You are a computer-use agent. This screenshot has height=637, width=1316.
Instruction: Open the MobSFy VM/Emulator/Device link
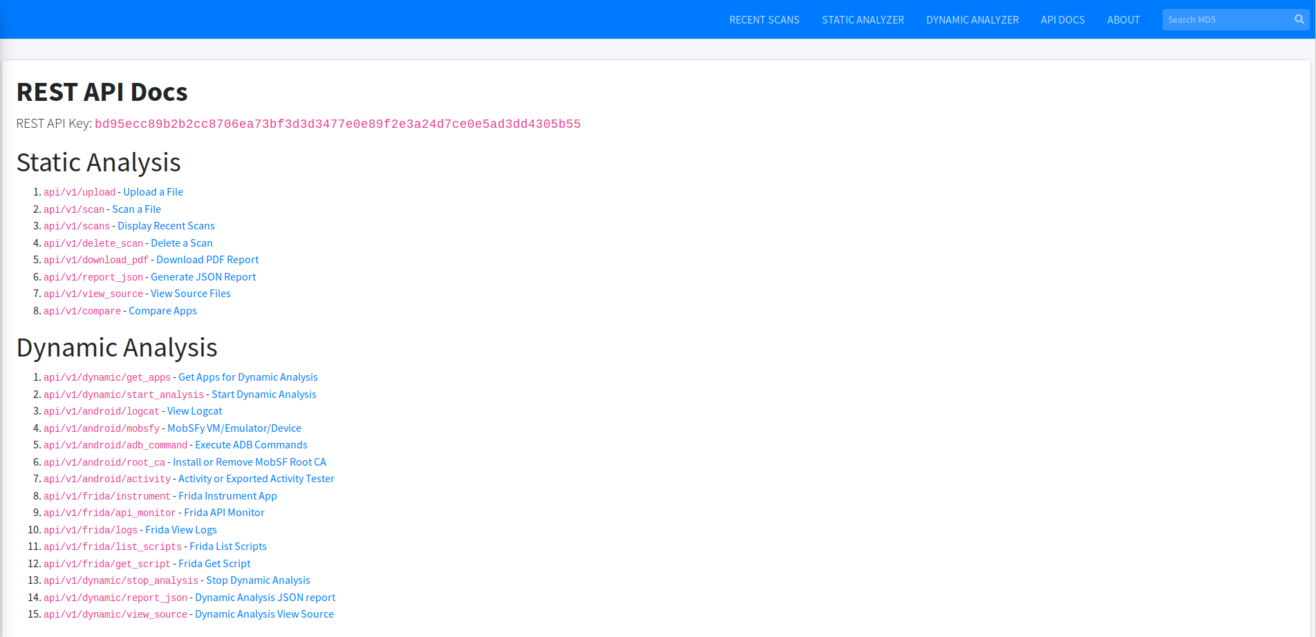[234, 428]
